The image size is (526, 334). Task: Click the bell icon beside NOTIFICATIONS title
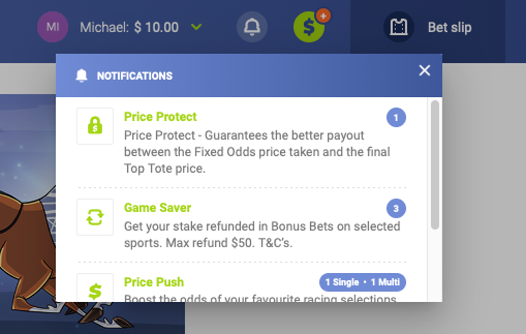pyautogui.click(x=82, y=76)
